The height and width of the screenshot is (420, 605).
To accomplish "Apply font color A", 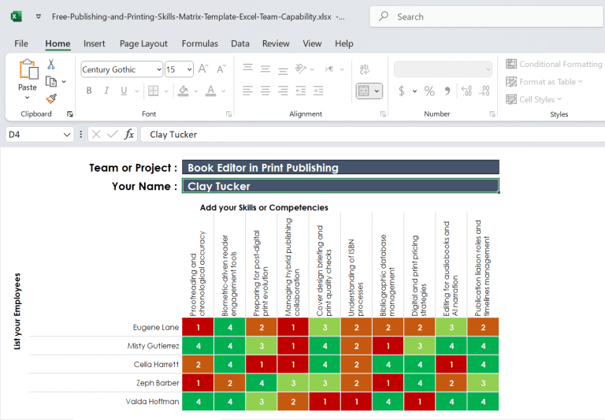I will (x=210, y=91).
